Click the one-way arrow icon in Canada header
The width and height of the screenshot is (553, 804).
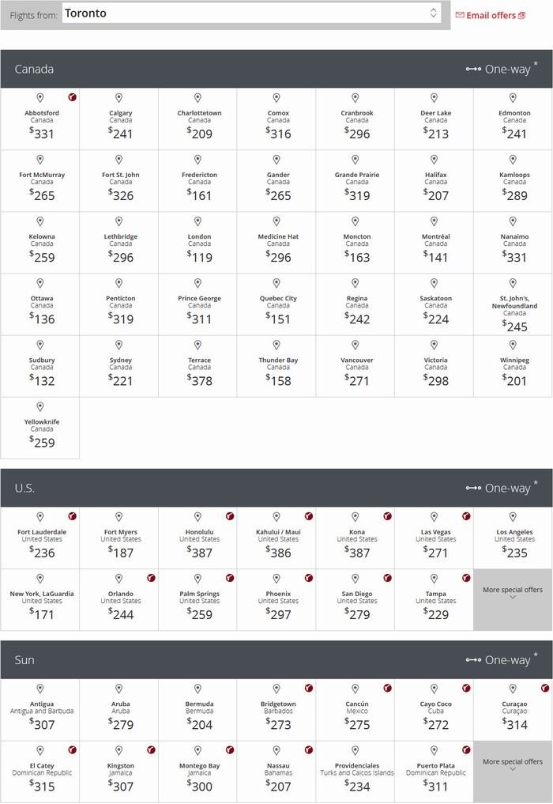pyautogui.click(x=473, y=70)
